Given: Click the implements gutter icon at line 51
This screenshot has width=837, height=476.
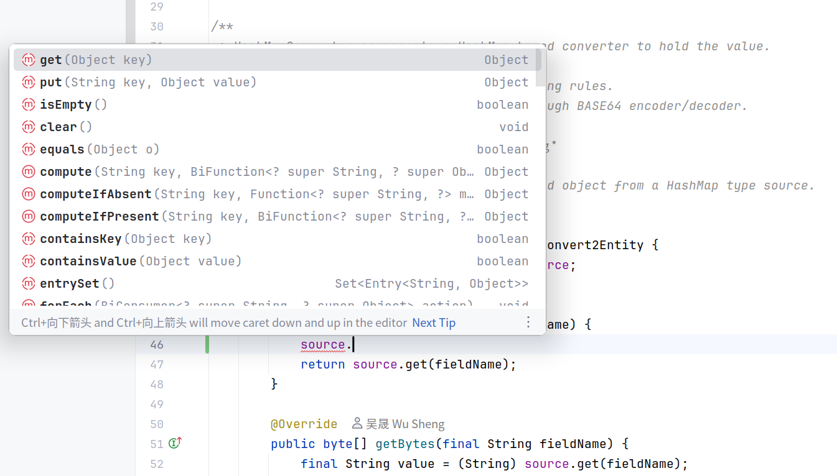Looking at the screenshot, I should [175, 444].
